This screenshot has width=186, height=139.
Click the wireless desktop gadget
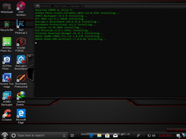coord(30,68)
